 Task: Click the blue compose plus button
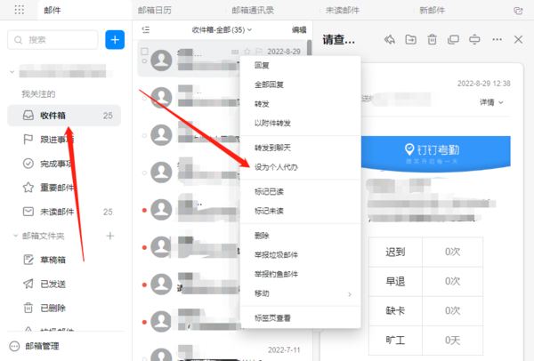115,40
